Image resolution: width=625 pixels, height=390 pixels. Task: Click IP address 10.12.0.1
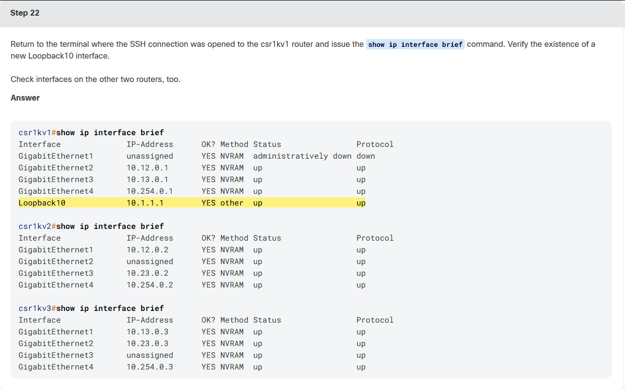tap(148, 168)
